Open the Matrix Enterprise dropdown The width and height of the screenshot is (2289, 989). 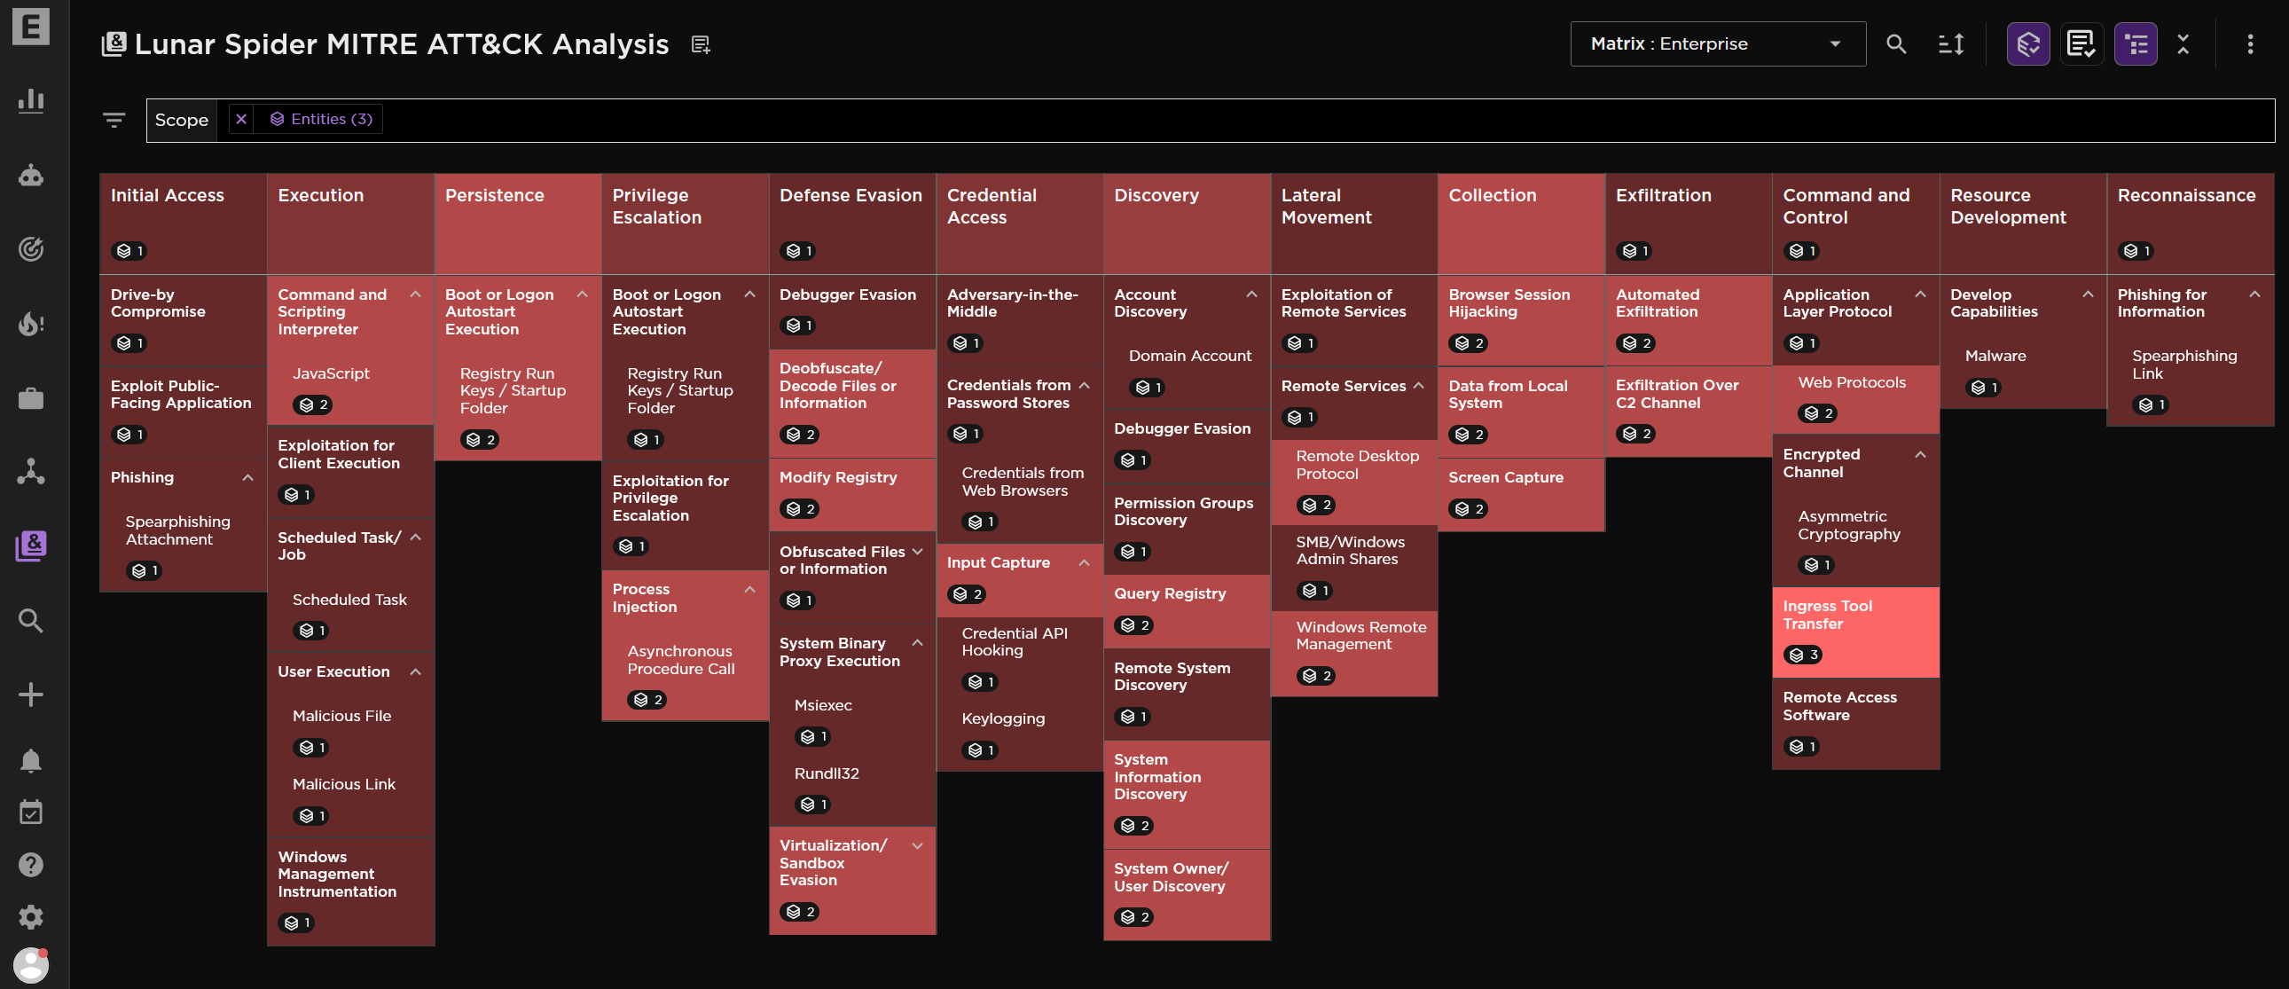pos(1716,43)
